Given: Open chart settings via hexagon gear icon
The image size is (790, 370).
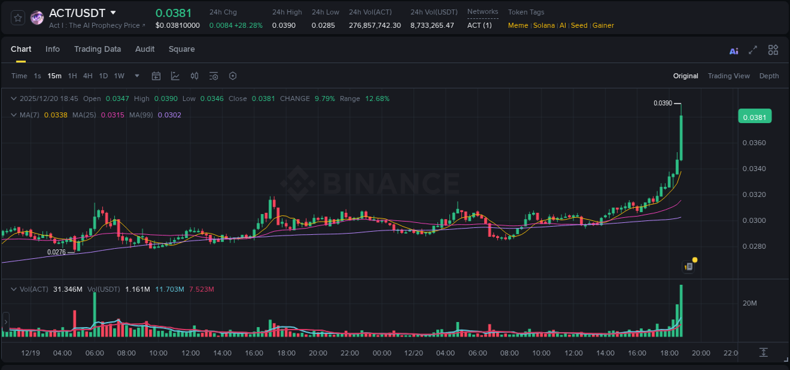Looking at the screenshot, I should pos(233,76).
